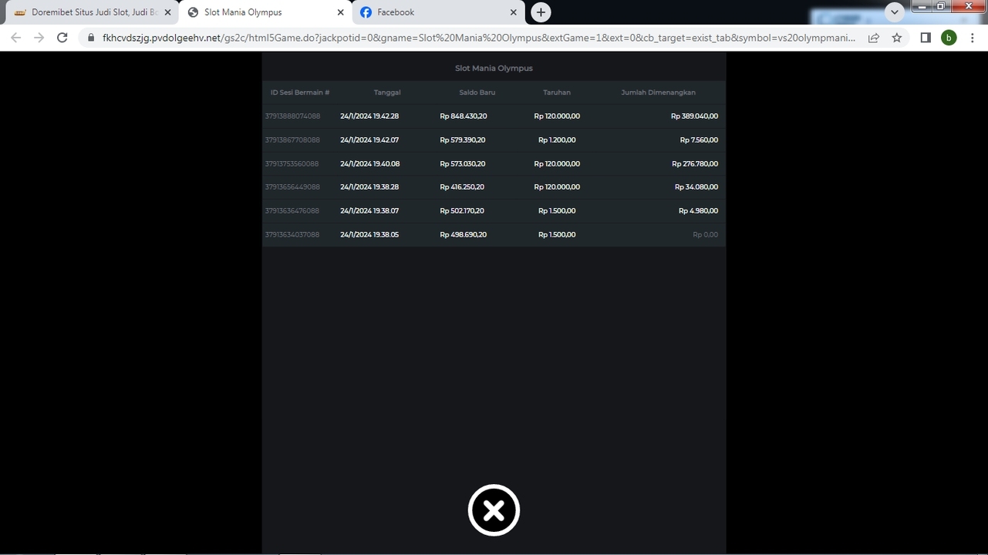The width and height of the screenshot is (988, 555).
Task: Bookmark this page with the star icon
Action: [896, 38]
